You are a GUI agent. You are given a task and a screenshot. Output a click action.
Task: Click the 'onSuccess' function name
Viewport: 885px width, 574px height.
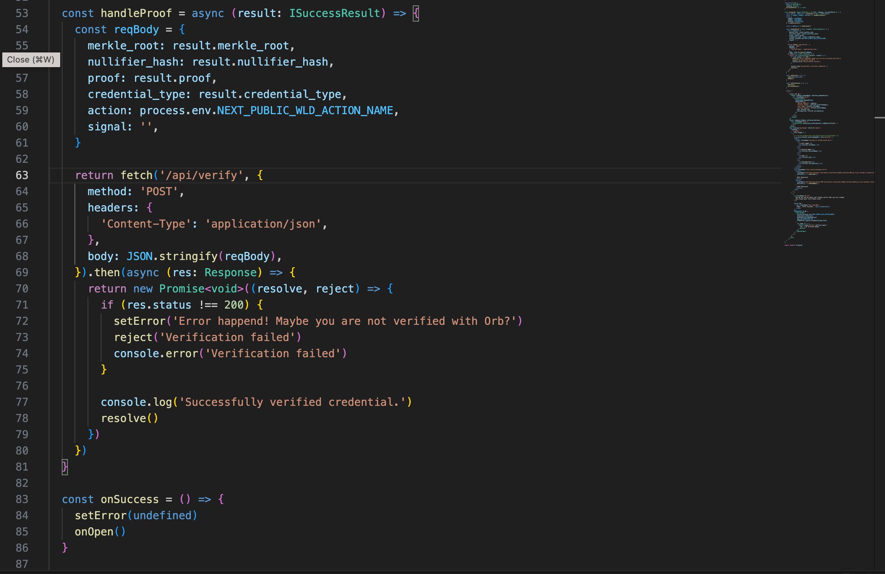pyautogui.click(x=130, y=499)
